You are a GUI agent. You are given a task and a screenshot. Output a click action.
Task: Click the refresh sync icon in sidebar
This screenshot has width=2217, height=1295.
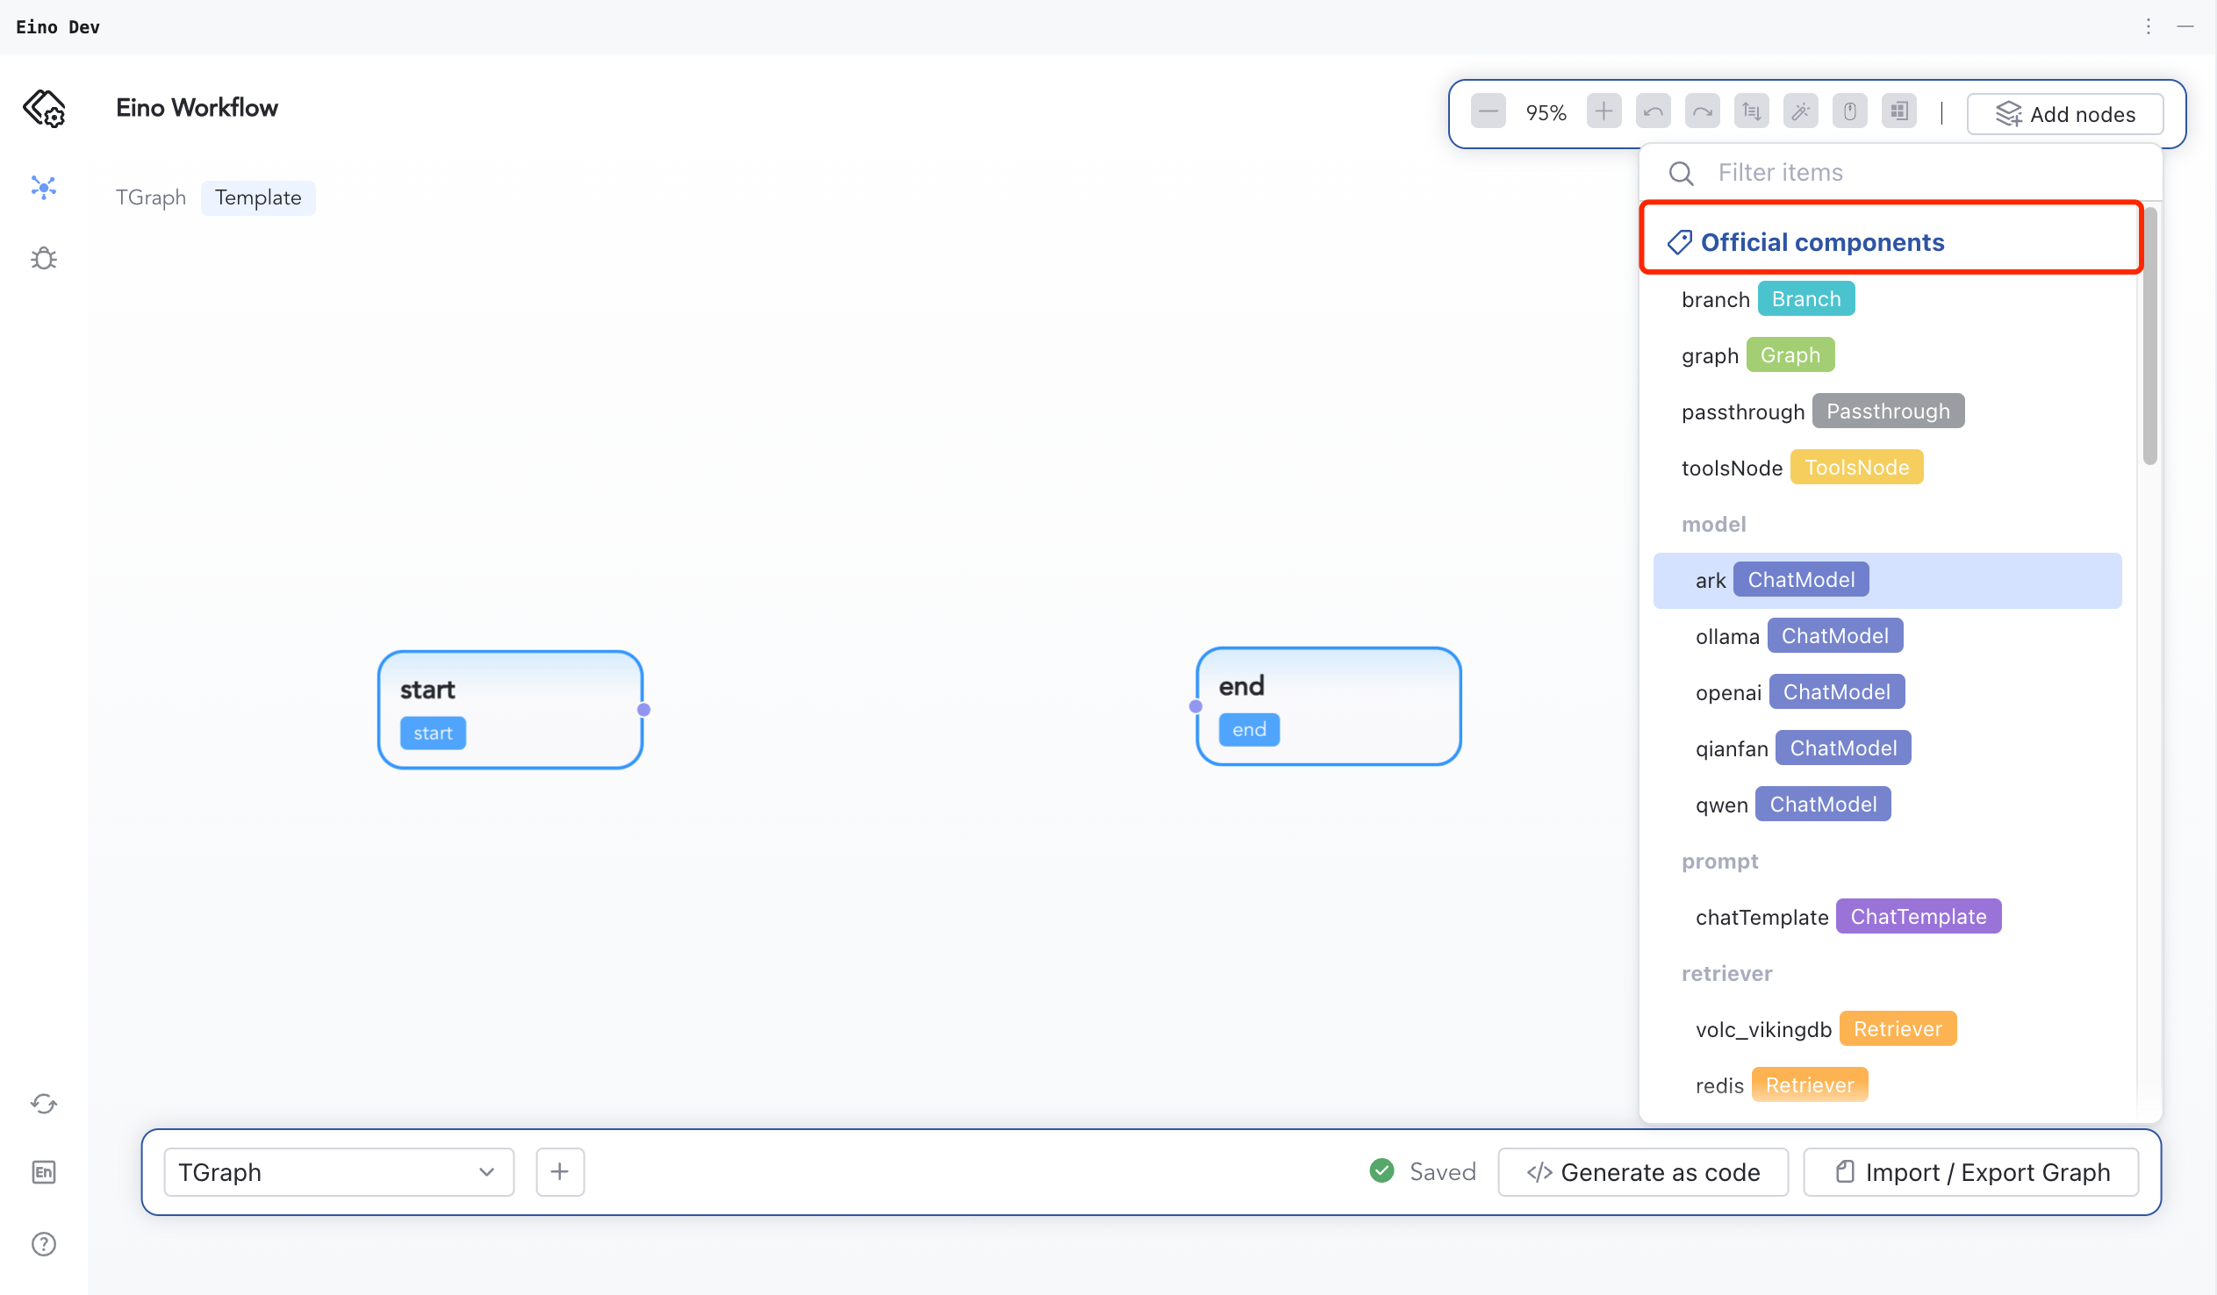[x=43, y=1103]
